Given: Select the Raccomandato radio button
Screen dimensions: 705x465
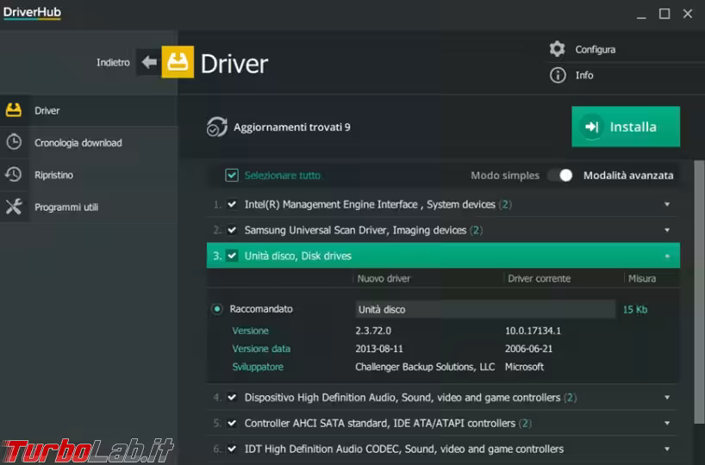Looking at the screenshot, I should click(x=216, y=309).
